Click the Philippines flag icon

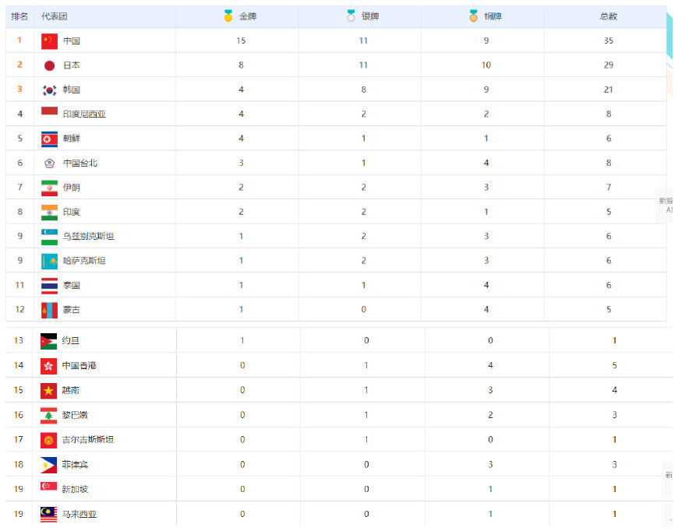pos(48,465)
